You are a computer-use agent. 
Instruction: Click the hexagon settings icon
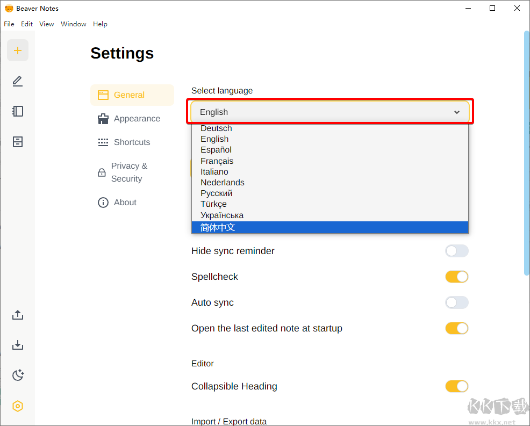(x=18, y=406)
